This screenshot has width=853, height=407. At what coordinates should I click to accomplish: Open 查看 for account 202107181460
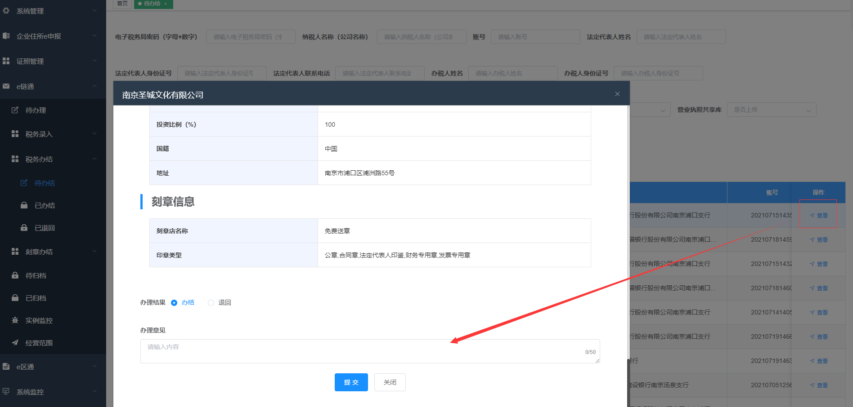[x=819, y=288]
